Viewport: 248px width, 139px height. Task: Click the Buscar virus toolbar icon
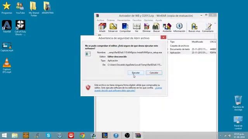(x=194, y=27)
